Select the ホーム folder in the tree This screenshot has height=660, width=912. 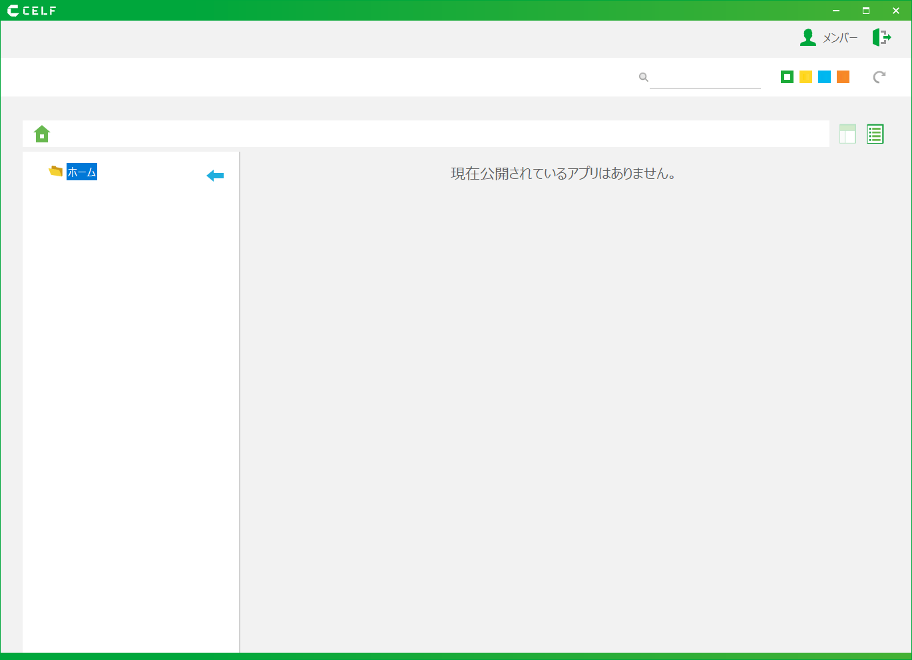point(82,172)
